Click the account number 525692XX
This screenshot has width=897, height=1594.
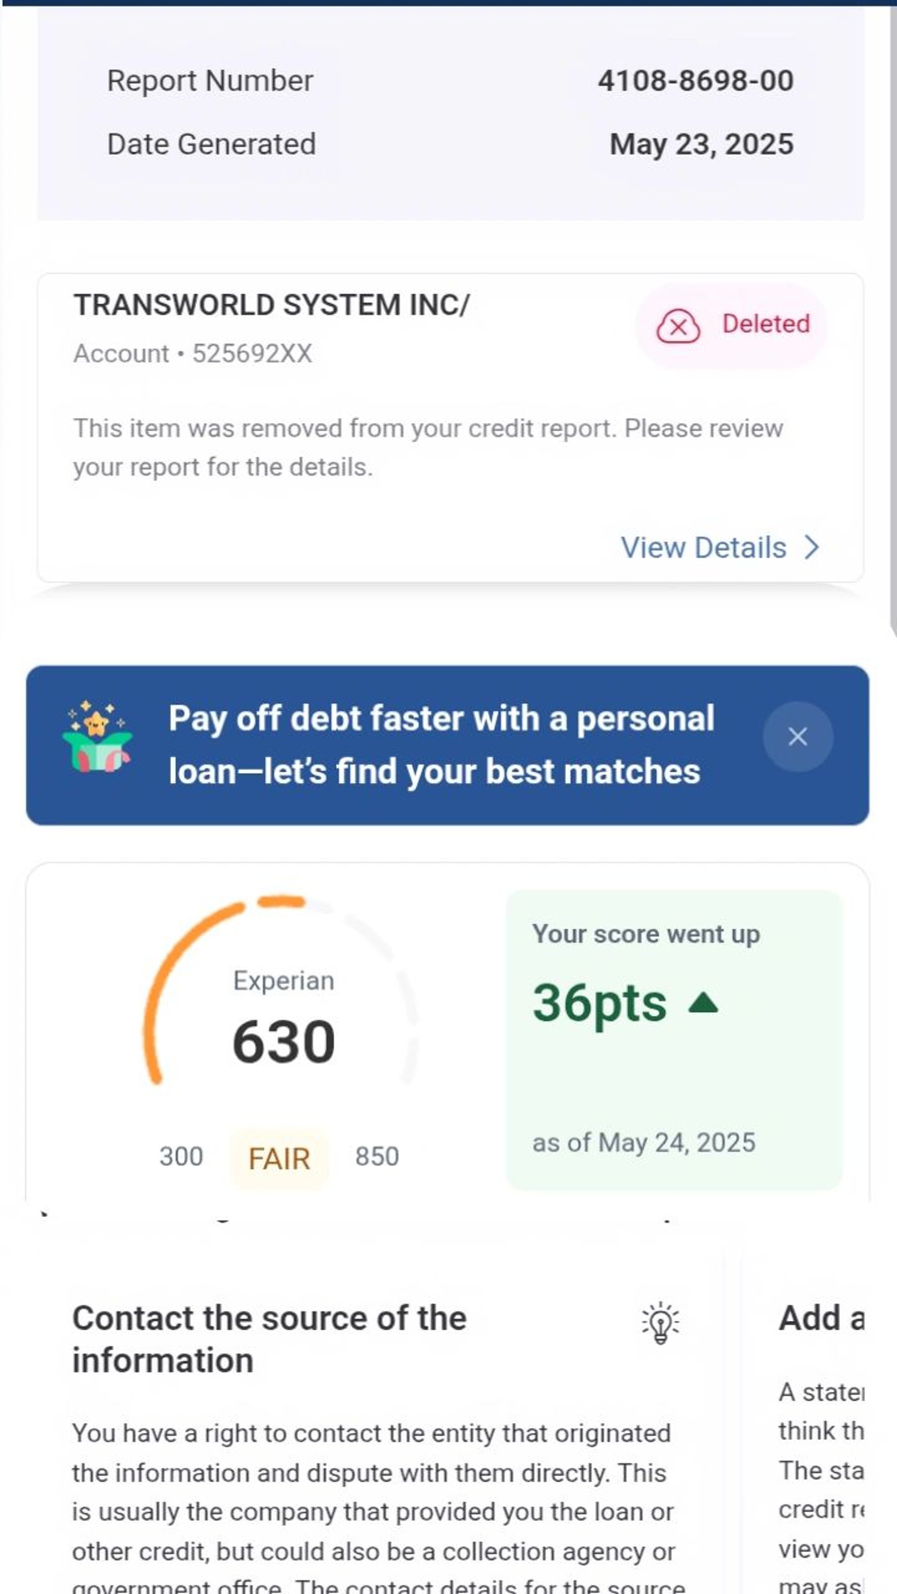(252, 354)
